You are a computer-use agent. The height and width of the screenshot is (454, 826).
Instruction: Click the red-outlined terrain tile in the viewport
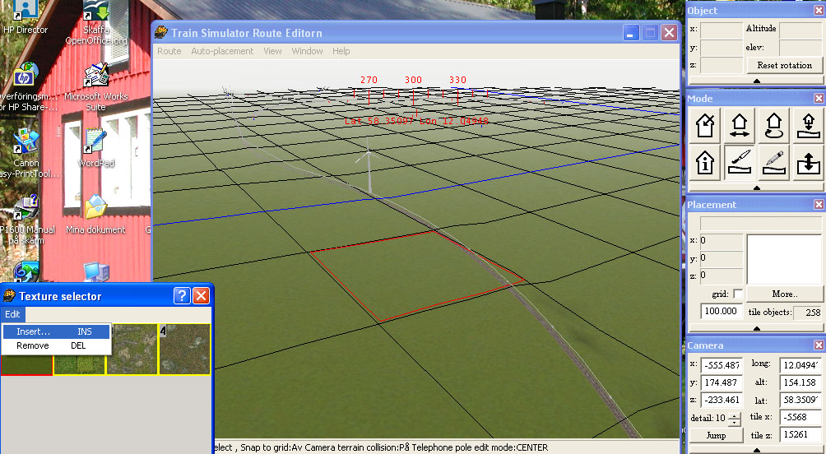coord(416,276)
